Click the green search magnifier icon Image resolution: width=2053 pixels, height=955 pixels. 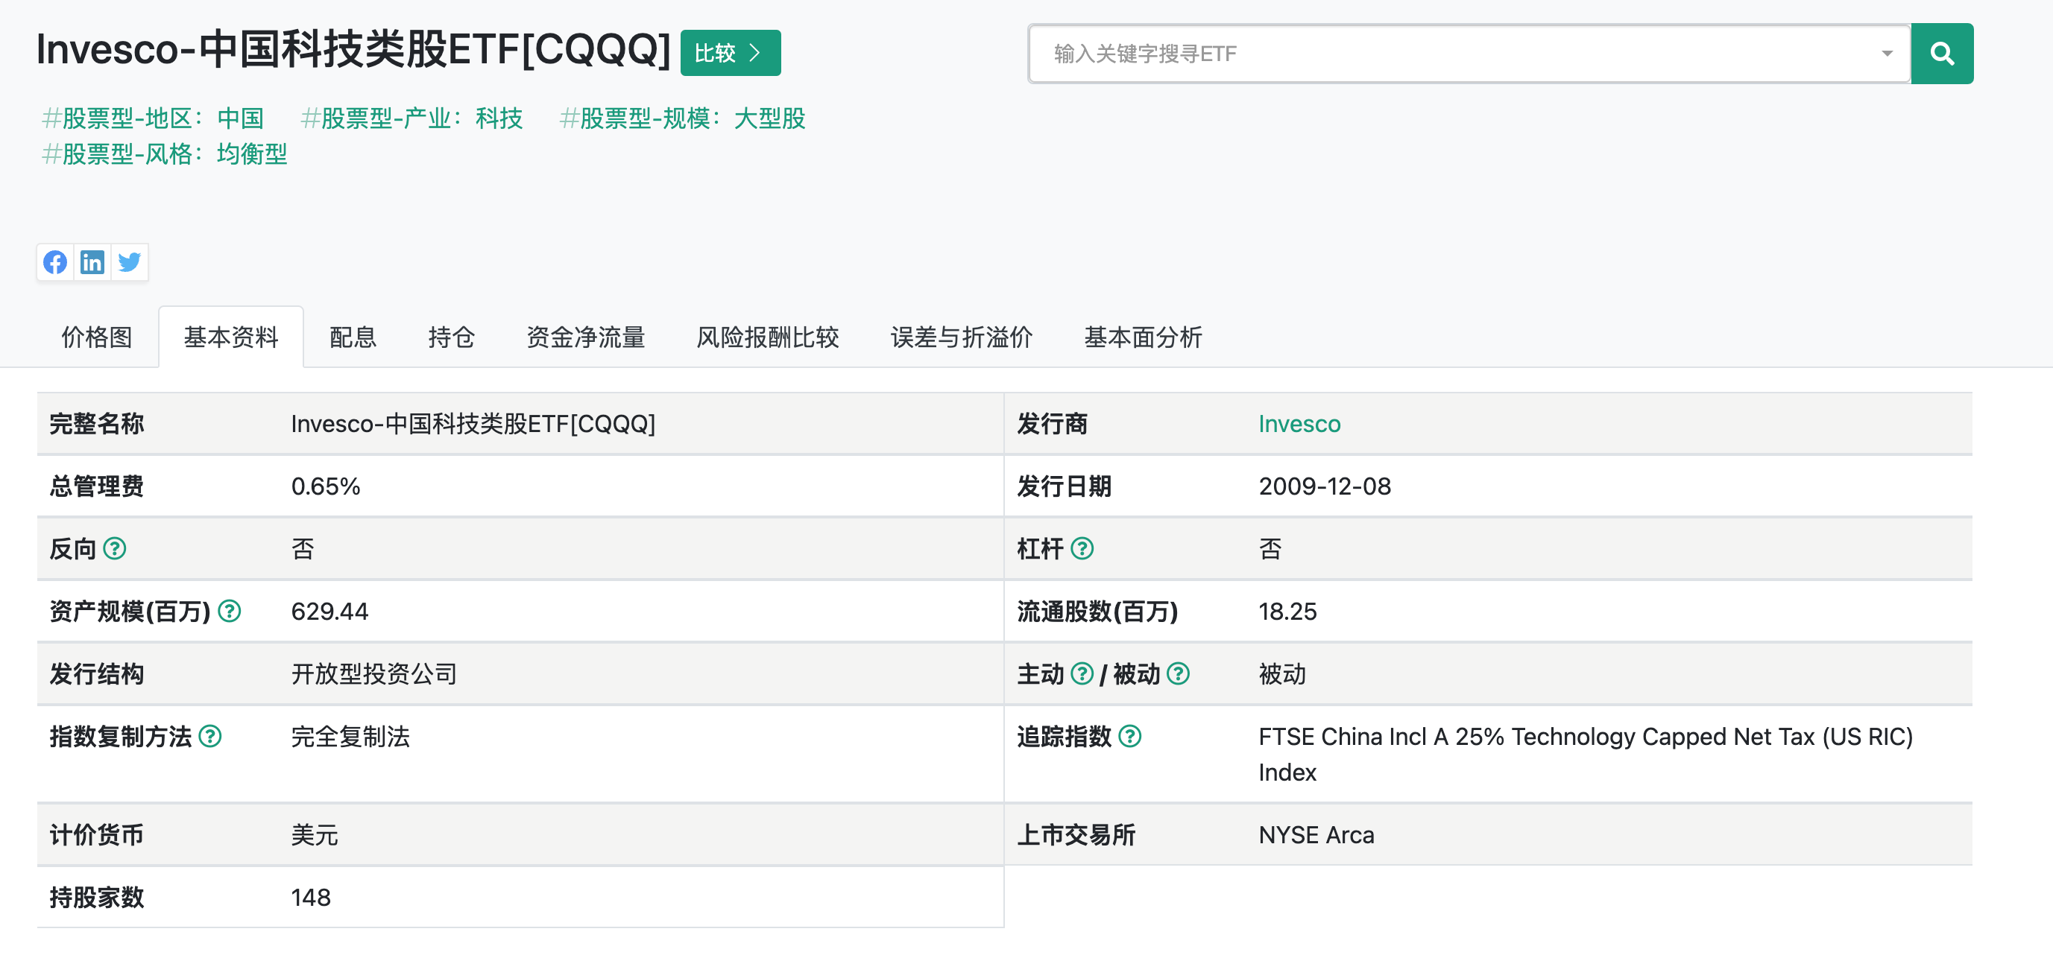point(1942,54)
